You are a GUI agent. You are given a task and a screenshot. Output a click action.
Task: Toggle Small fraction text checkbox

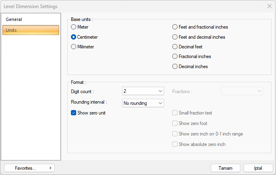(175, 113)
